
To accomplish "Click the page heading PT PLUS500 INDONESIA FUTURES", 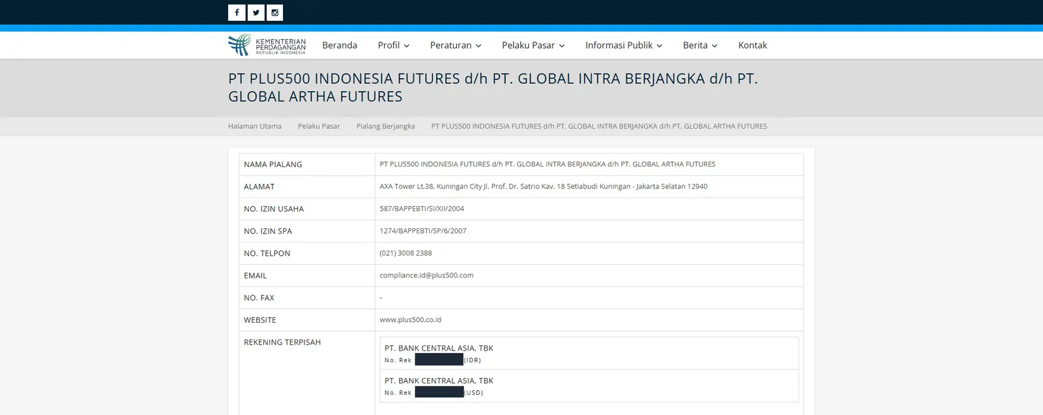I will (493, 88).
